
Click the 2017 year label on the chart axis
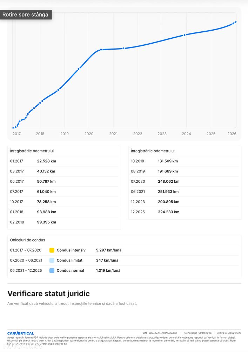pyautogui.click(x=16, y=134)
